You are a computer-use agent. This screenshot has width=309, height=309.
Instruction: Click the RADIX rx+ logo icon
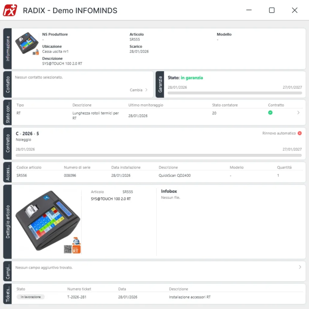10,10
